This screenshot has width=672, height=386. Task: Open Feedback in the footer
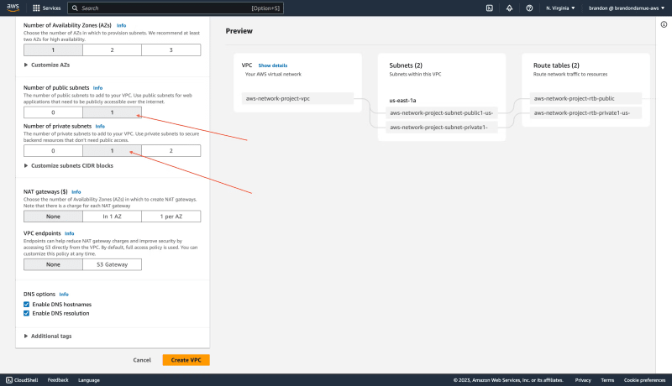pyautogui.click(x=58, y=380)
